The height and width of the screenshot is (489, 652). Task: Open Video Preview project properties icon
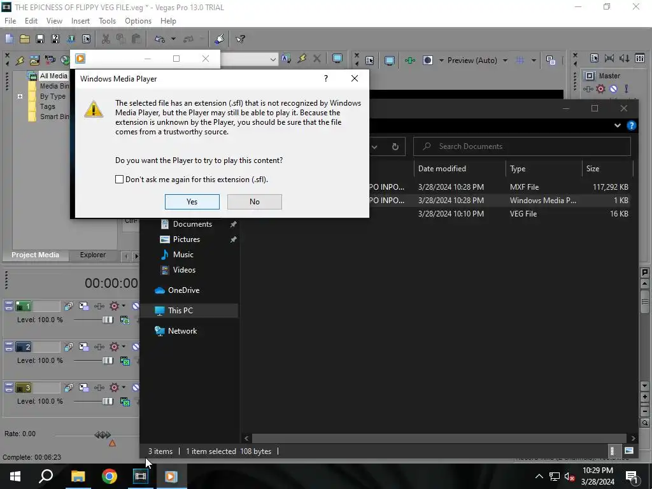(x=370, y=60)
